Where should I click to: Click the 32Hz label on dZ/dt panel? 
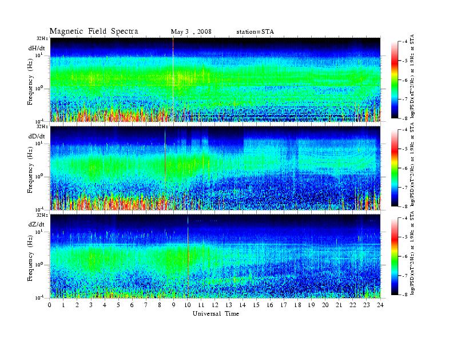[x=42, y=215]
